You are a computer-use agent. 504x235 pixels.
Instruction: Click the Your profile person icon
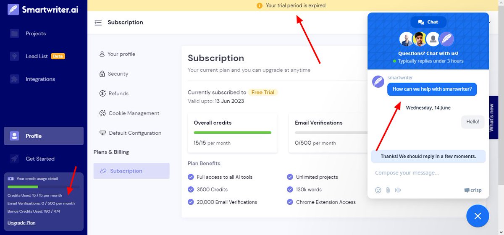pyautogui.click(x=102, y=54)
